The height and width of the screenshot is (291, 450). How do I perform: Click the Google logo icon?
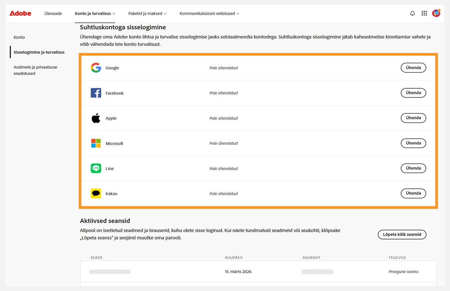[96, 68]
